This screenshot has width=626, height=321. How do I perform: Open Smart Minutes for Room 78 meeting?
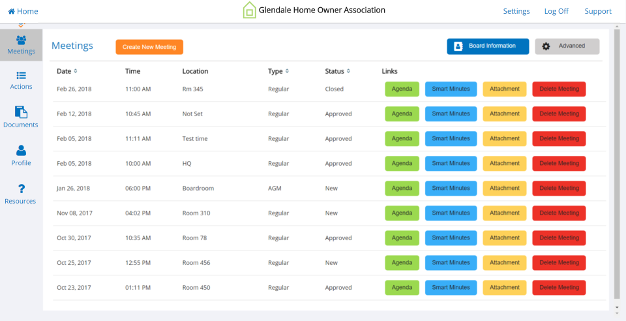451,237
